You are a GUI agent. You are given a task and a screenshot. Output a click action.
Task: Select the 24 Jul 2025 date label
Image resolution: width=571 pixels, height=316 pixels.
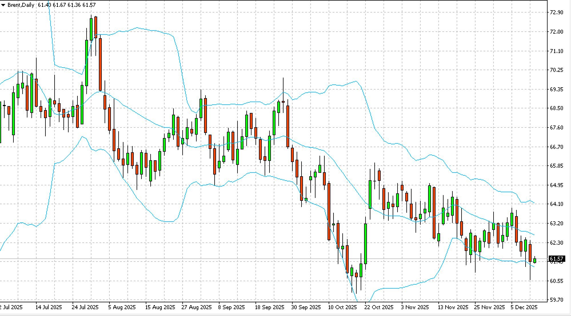click(85, 307)
